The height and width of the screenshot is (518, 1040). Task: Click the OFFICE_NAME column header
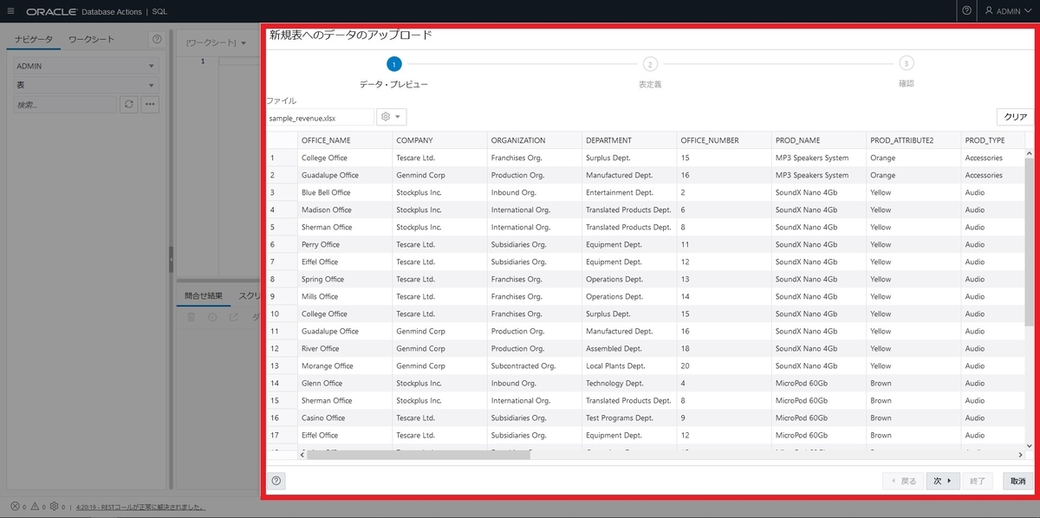coord(344,140)
